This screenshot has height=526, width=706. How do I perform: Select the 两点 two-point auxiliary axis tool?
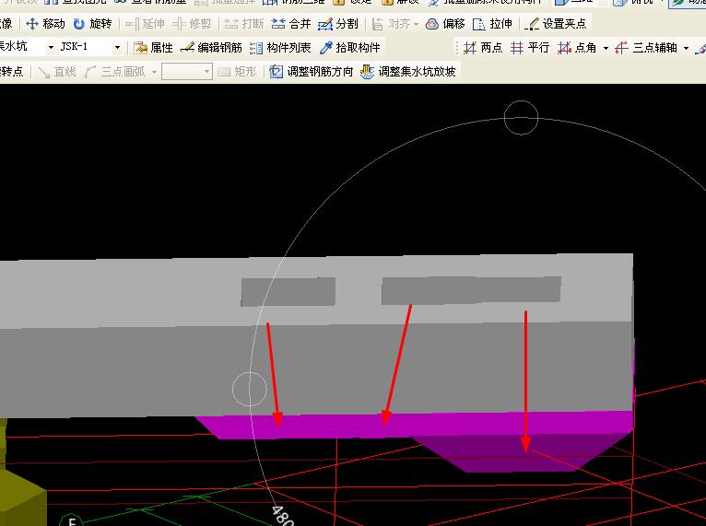[483, 47]
